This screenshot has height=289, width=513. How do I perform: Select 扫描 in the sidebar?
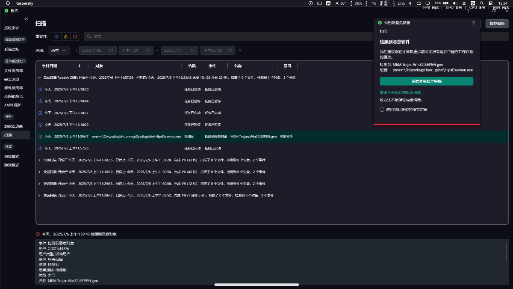[x=15, y=135]
